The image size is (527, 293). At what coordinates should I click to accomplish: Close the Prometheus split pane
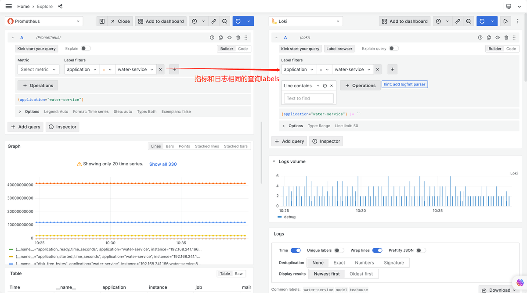[x=120, y=21]
